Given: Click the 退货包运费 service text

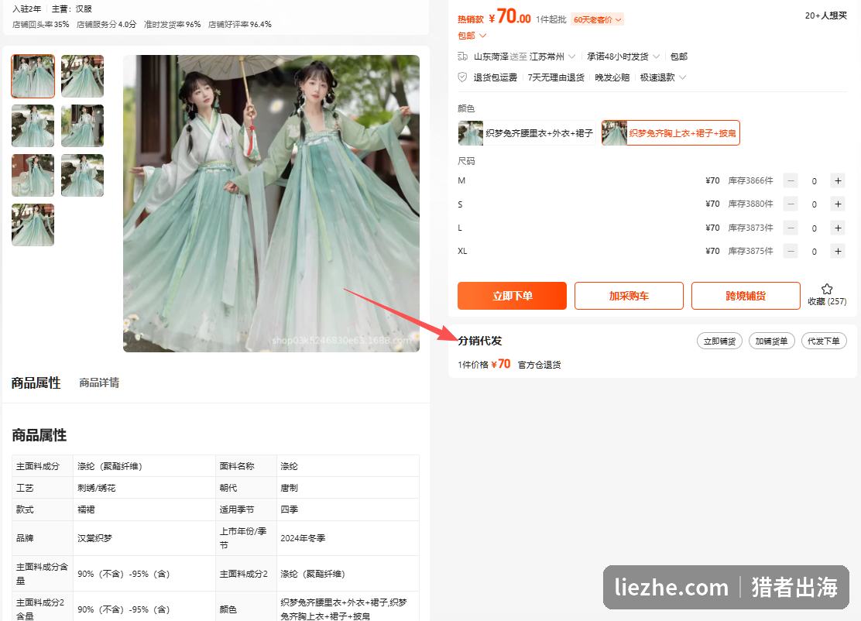Looking at the screenshot, I should [x=496, y=77].
